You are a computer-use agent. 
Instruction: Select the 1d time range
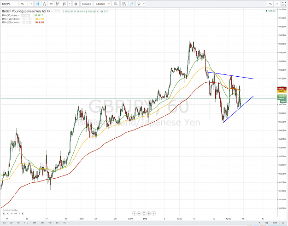click(x=65, y=223)
